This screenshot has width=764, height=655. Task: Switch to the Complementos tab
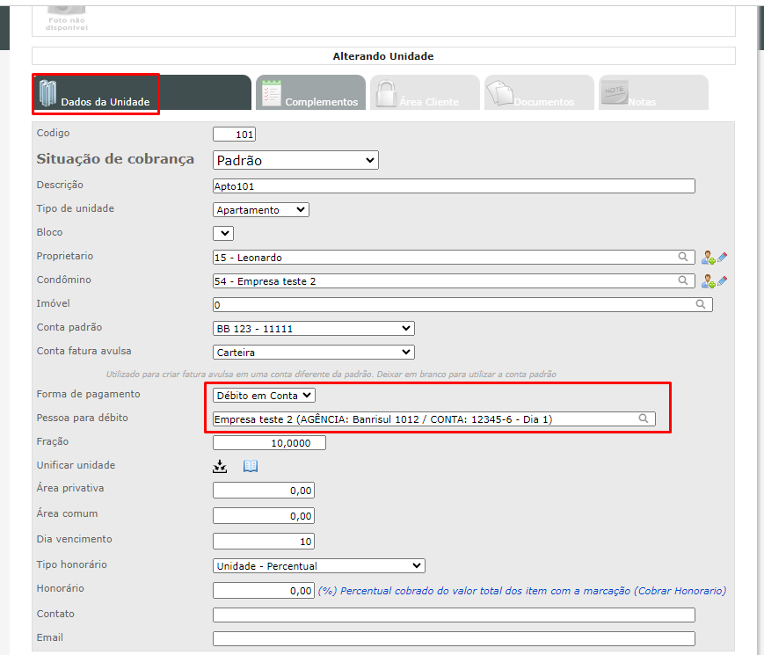tap(311, 92)
